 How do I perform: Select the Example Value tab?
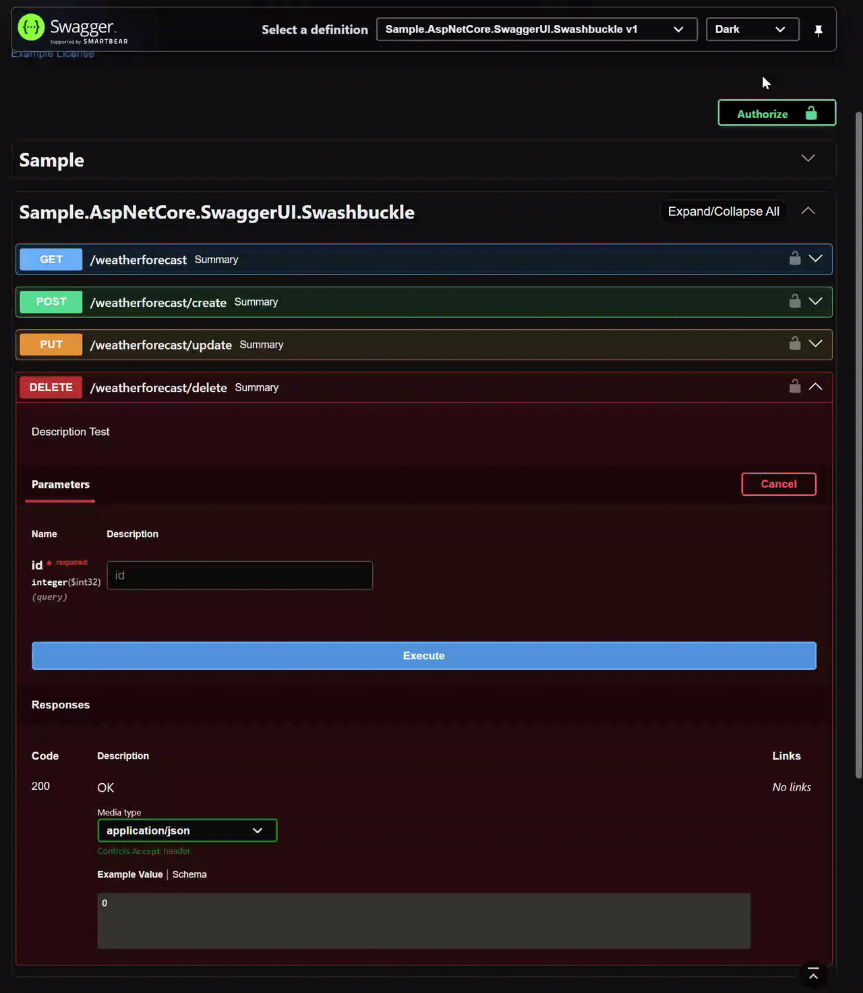[x=130, y=874]
